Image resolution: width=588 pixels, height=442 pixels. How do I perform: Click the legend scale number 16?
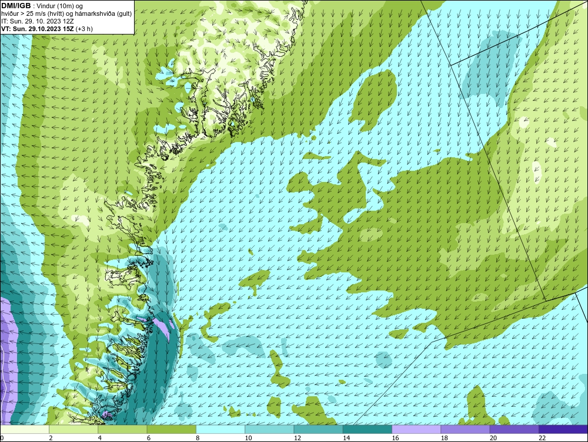tap(395, 438)
